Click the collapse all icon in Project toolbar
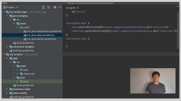 tap(48, 7)
